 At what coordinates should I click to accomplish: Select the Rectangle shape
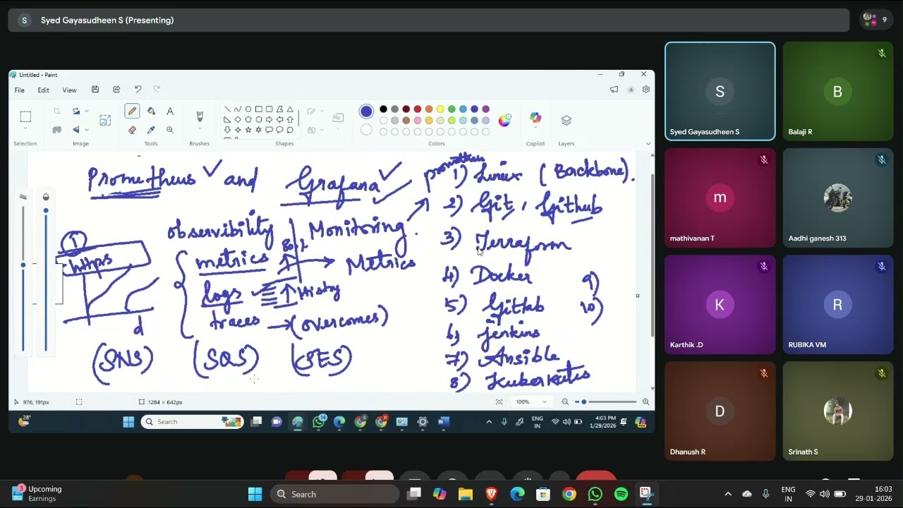pos(259,109)
